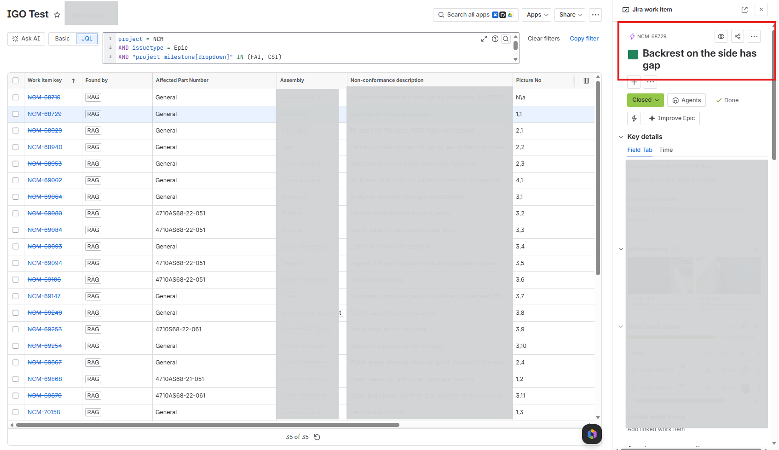Screen dimensions: 779x450
Task: Check the NCM-69094 row checkbox
Action: point(16,263)
